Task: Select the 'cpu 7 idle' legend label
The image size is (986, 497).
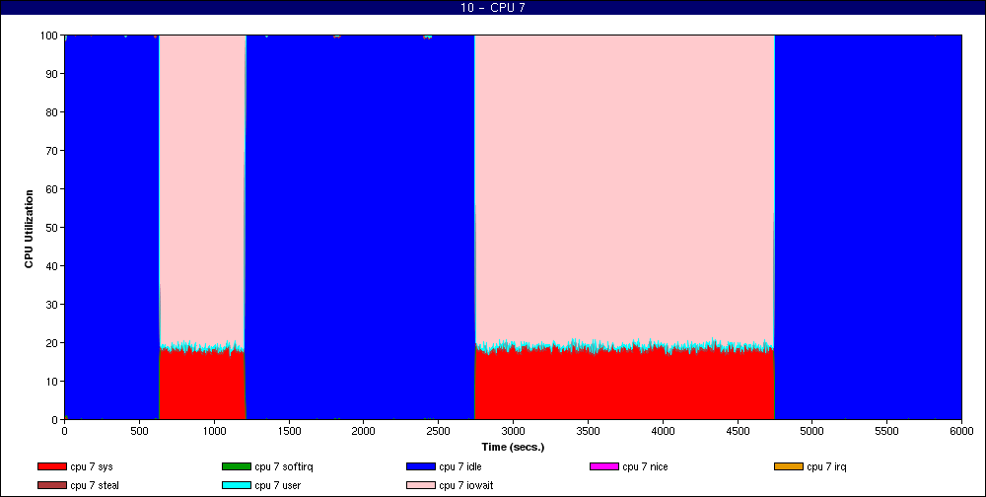Action: point(460,467)
